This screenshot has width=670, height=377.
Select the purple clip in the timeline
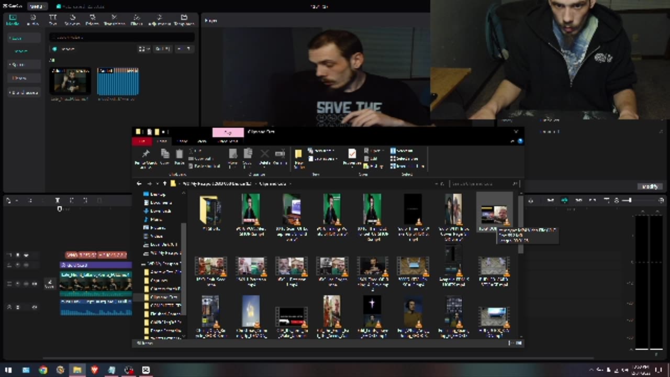(96, 265)
